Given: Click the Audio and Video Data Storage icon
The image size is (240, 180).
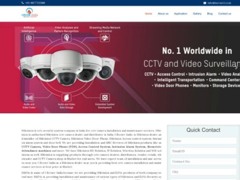Looking at the screenshot, I should (66, 97).
